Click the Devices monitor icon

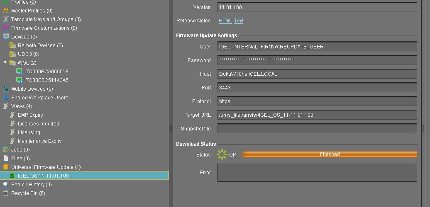(x=6, y=37)
